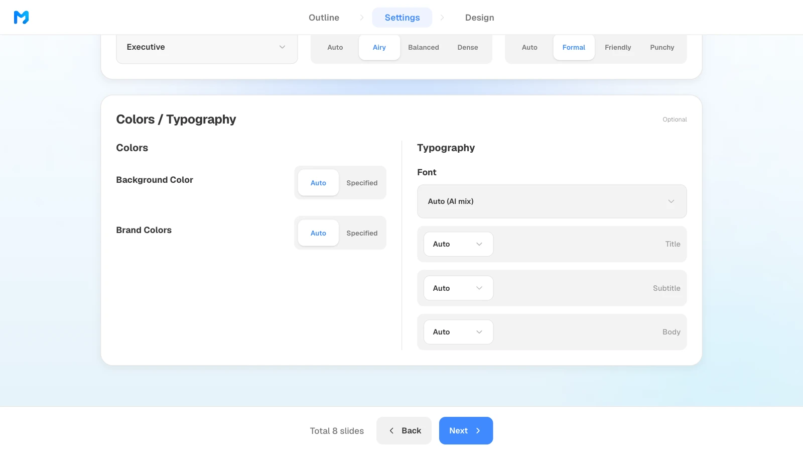Go to the Design step
Viewport: 803px width, 452px height.
click(x=479, y=18)
